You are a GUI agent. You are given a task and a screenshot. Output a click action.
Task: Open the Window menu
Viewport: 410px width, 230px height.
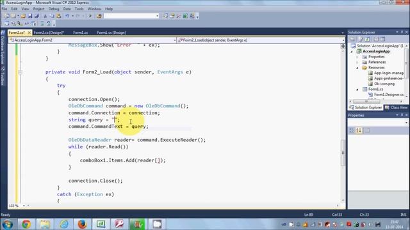(x=94, y=9)
